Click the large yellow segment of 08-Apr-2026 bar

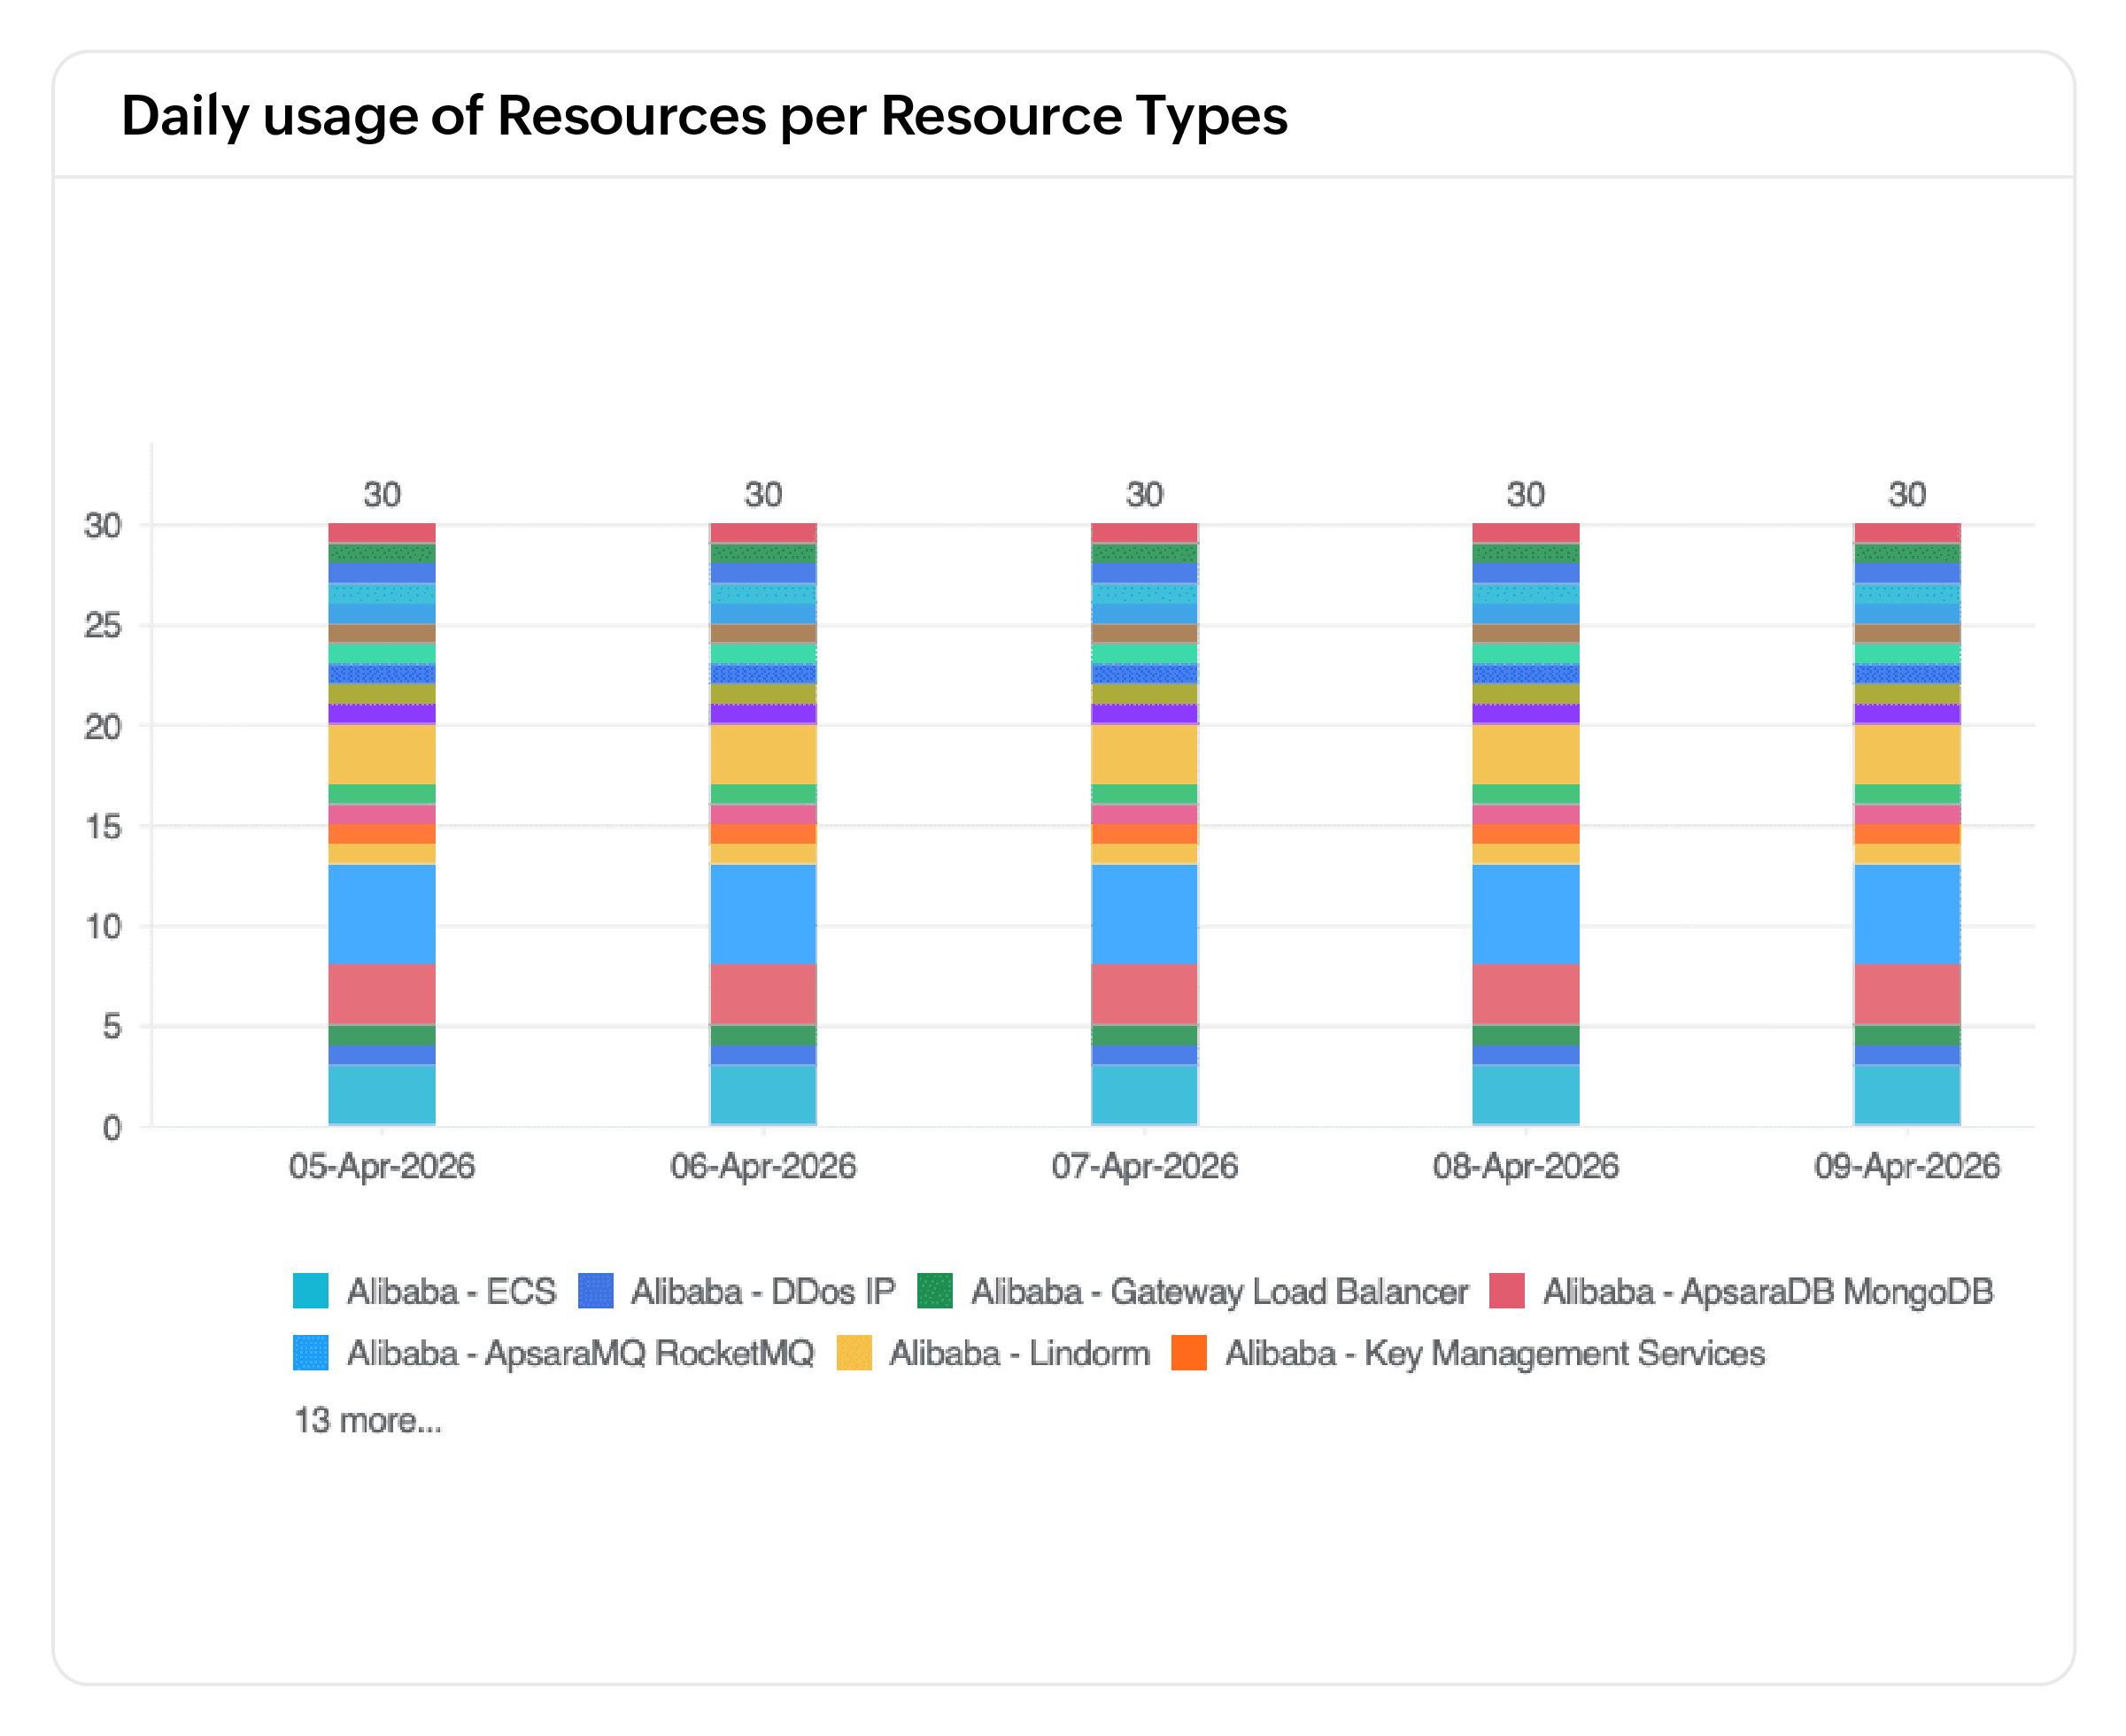tap(1526, 754)
